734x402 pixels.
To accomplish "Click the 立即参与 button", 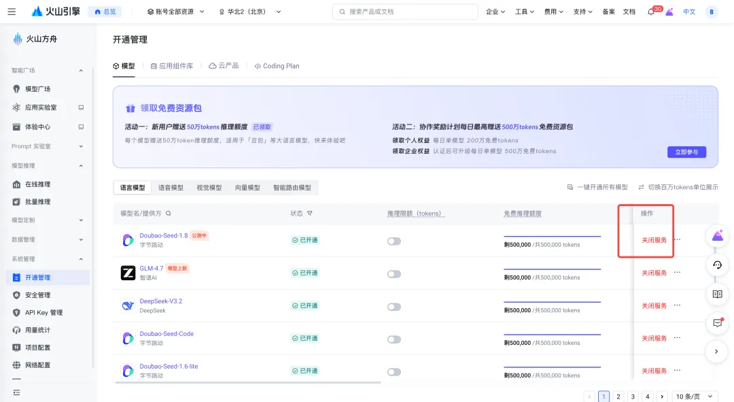I will point(686,152).
